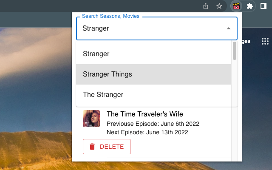Click the share page icon
272x170 pixels.
[x=206, y=6]
